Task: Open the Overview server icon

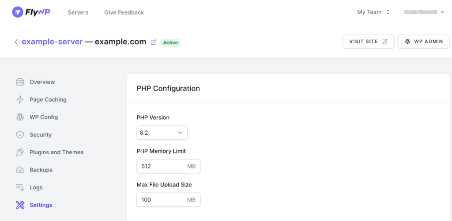Action: click(20, 82)
